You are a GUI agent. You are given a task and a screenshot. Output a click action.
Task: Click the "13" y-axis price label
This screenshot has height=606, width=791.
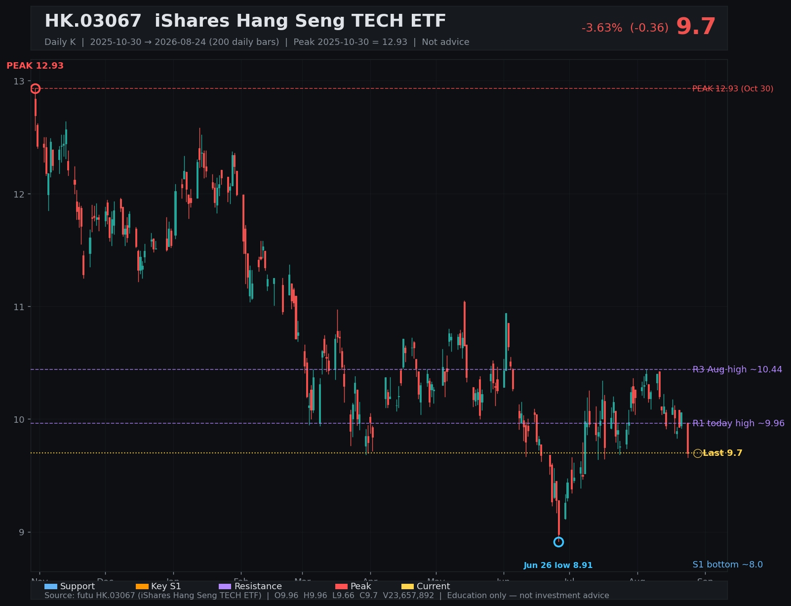[19, 81]
